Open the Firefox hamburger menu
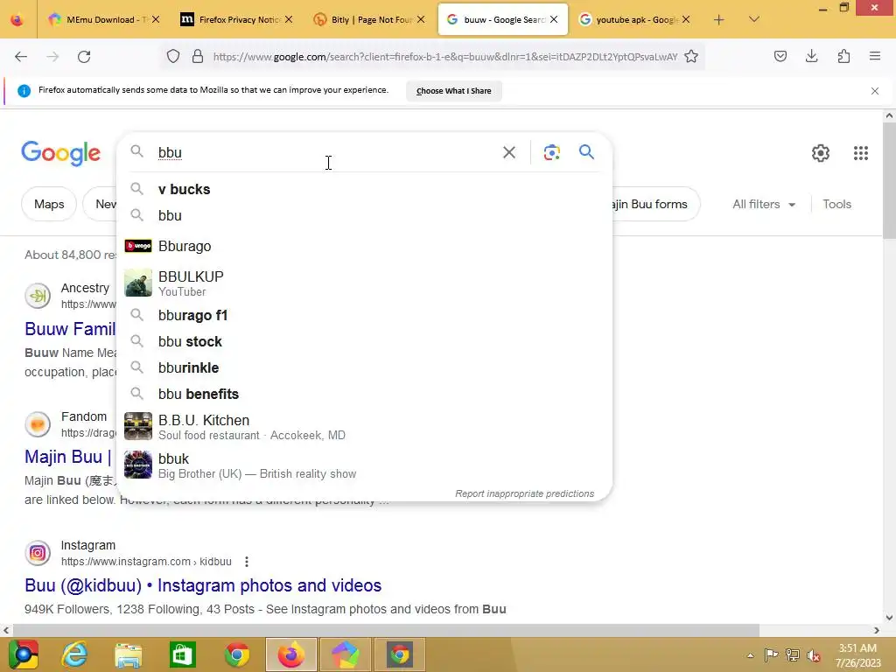This screenshot has height=672, width=896. click(x=875, y=56)
